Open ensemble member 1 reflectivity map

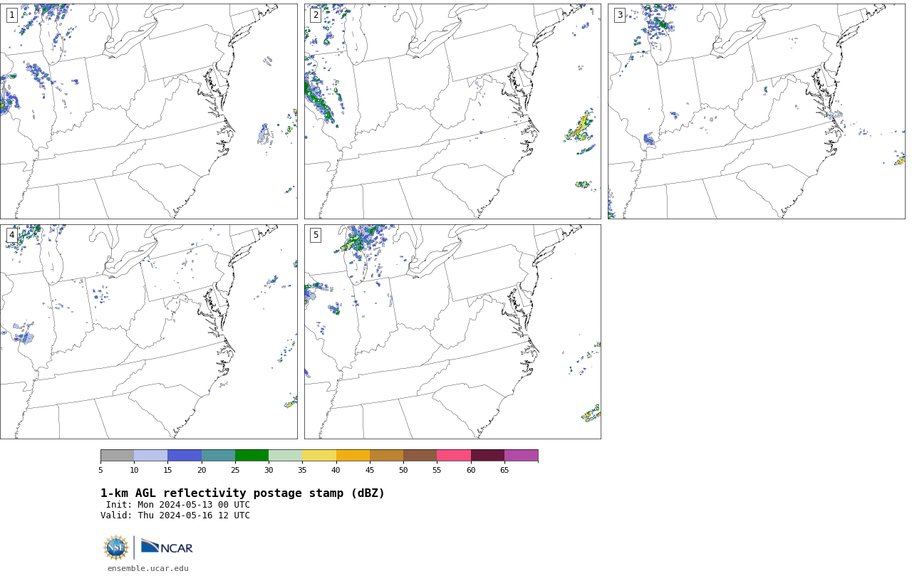point(149,111)
